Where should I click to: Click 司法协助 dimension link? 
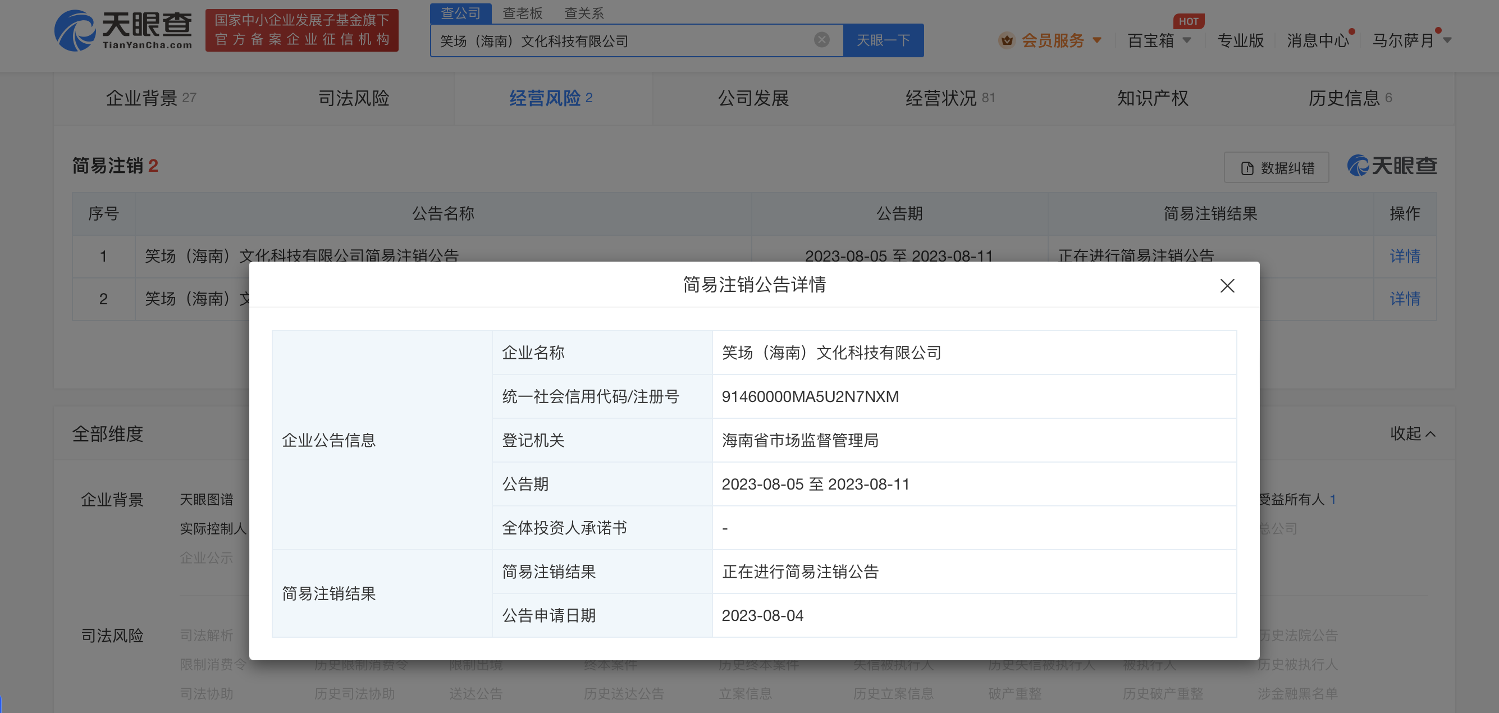[206, 693]
